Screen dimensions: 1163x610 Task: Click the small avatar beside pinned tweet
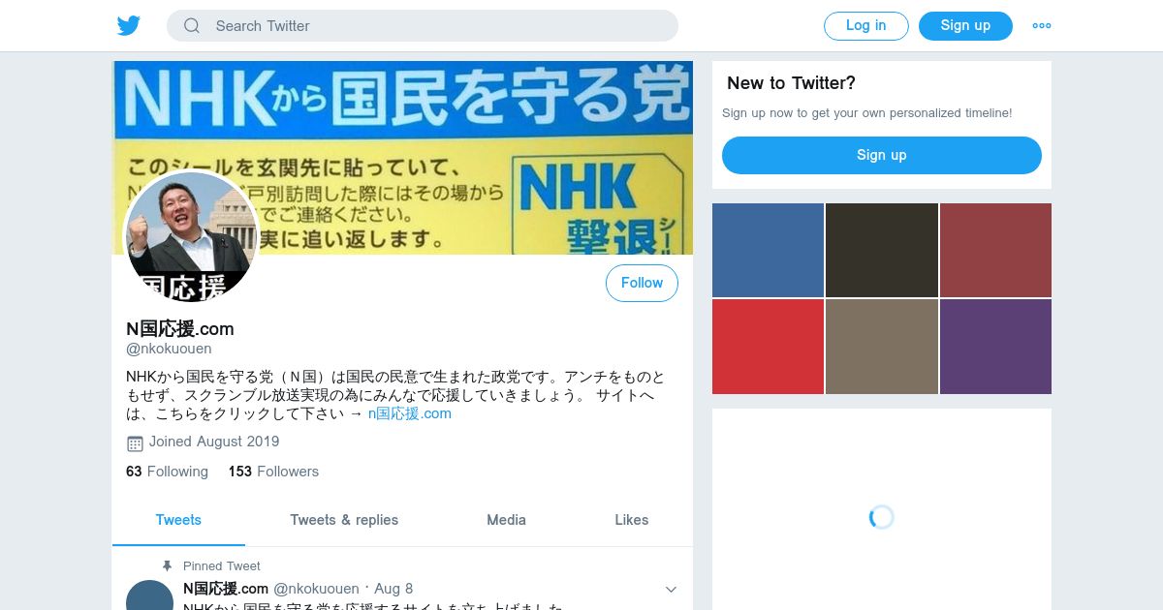coord(150,595)
